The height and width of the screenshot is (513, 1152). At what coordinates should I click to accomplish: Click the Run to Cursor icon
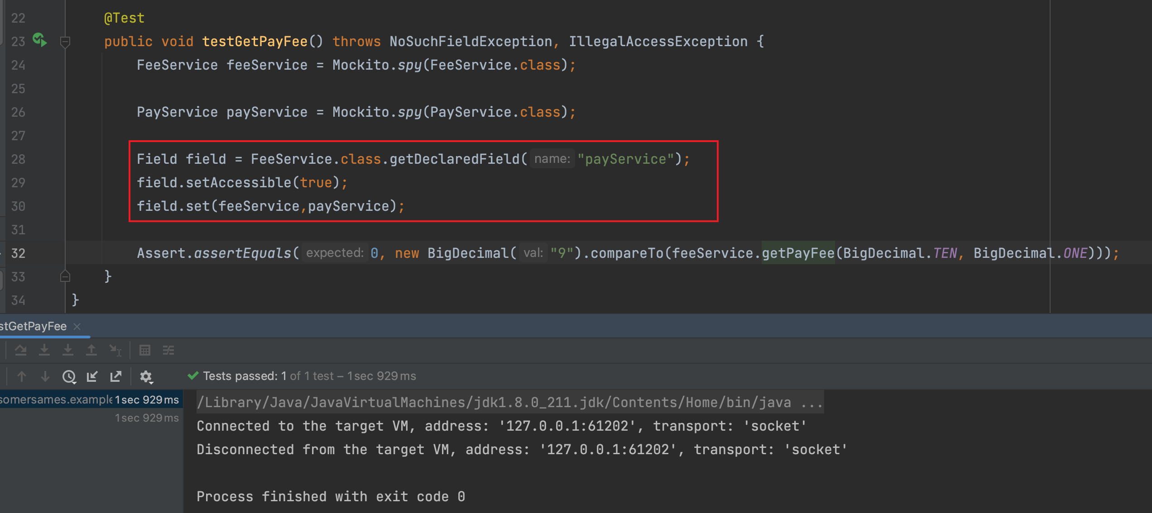click(x=115, y=350)
